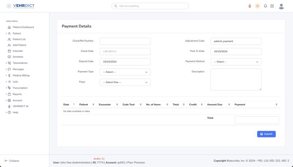Sort table by Encounter column
The width and height of the screenshot is (293, 167).
[x=108, y=105]
